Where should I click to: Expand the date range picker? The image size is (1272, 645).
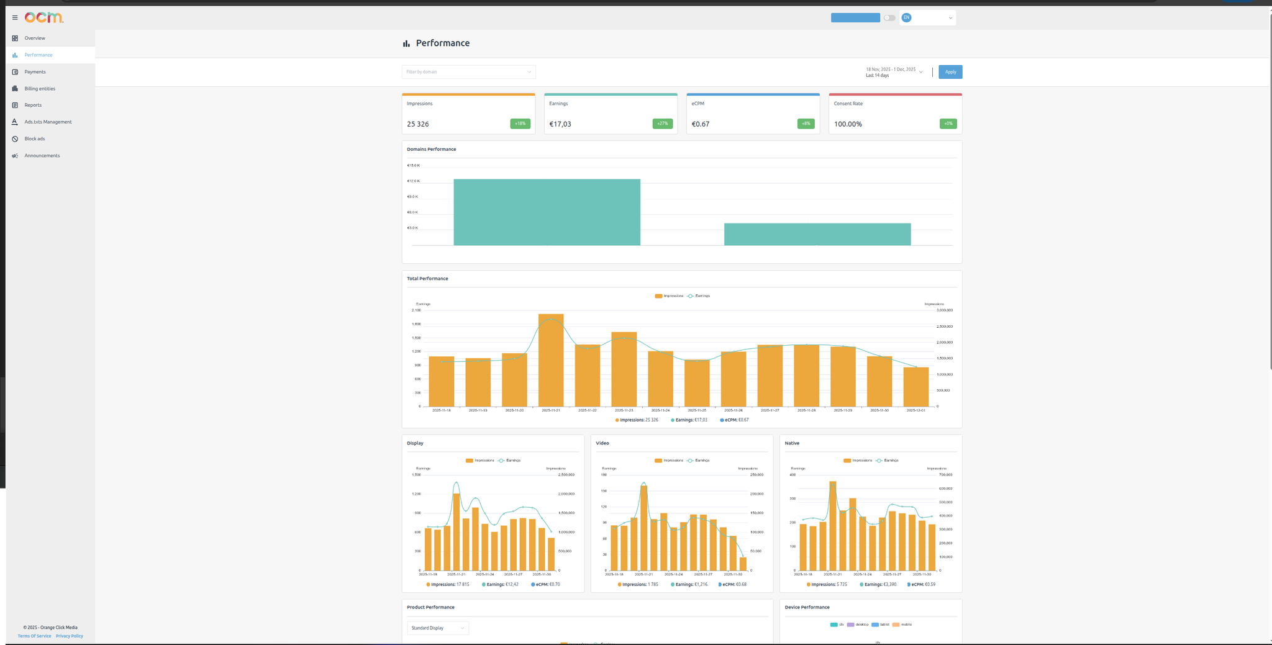[894, 72]
